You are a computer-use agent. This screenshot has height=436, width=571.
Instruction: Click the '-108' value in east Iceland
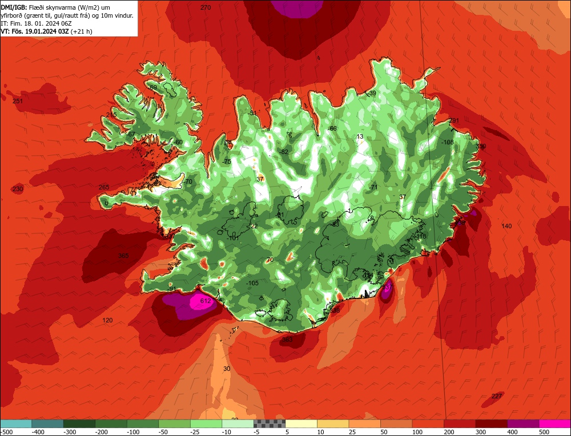447,142
